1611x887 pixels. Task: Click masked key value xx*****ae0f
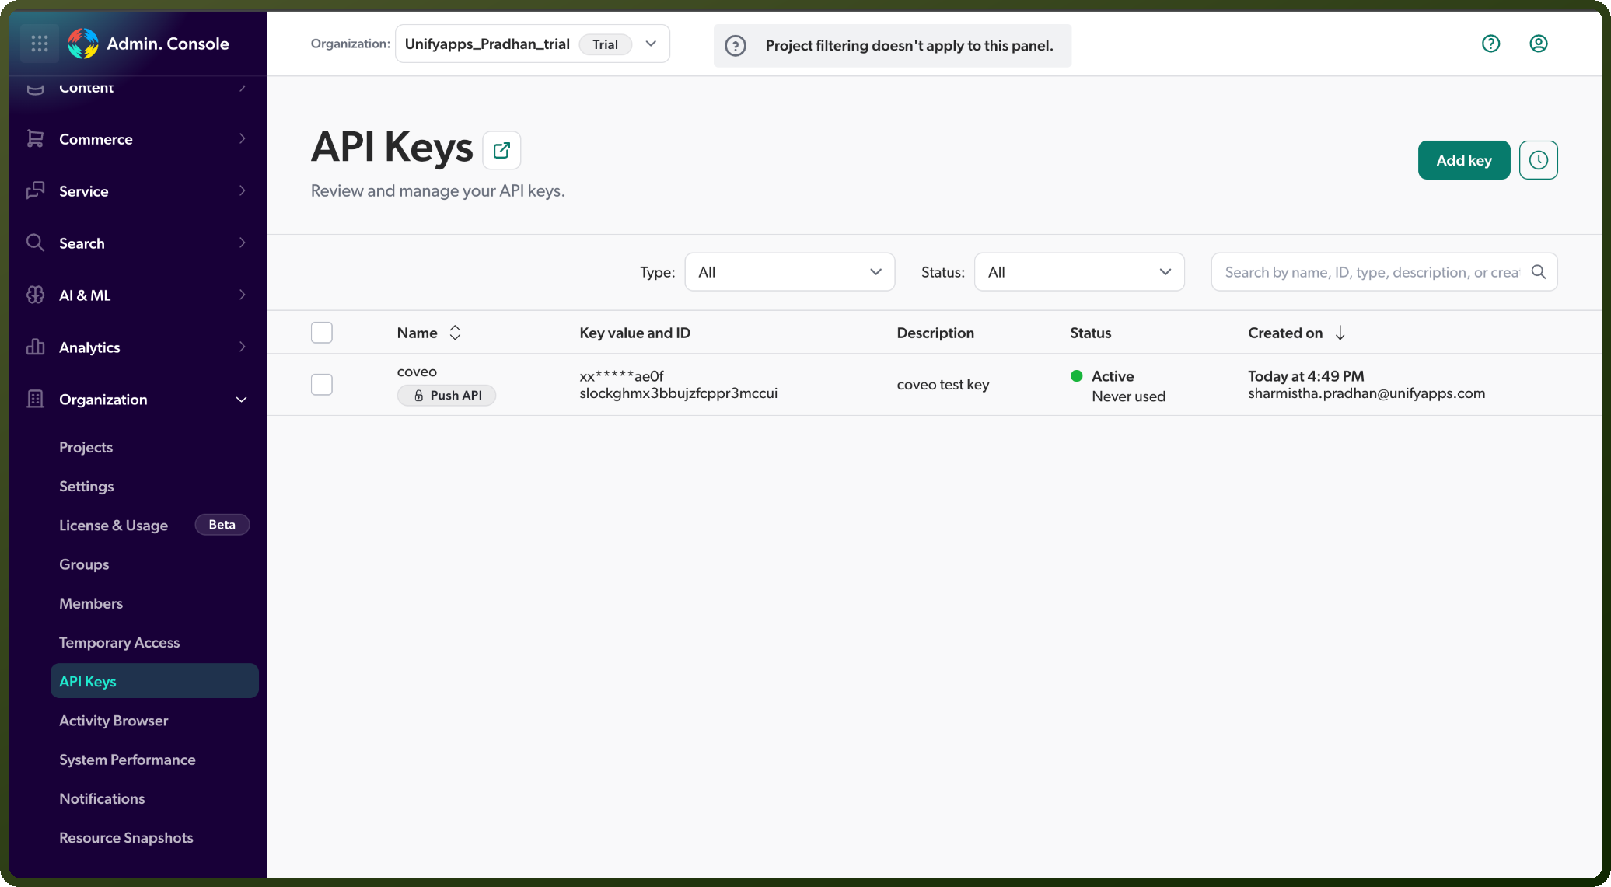[x=621, y=376]
